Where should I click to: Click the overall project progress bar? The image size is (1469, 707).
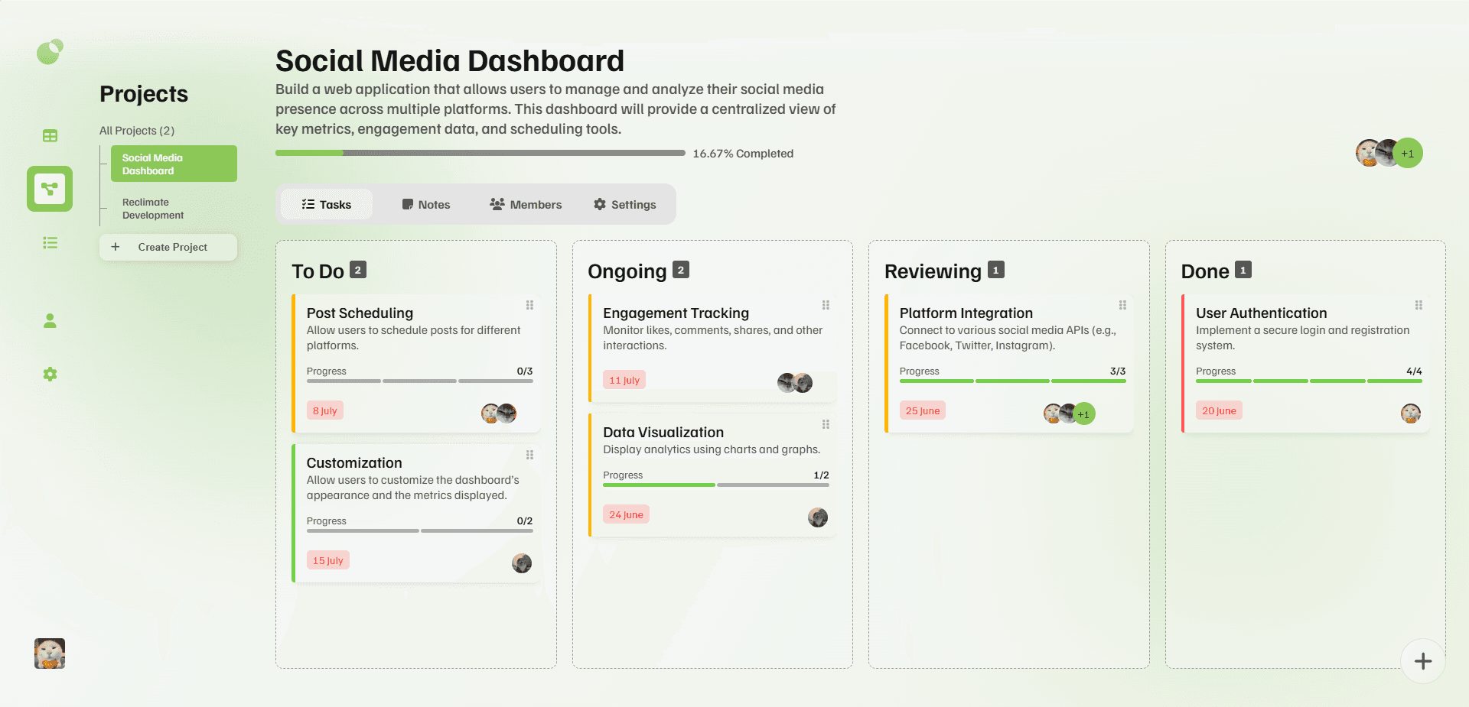click(x=480, y=153)
